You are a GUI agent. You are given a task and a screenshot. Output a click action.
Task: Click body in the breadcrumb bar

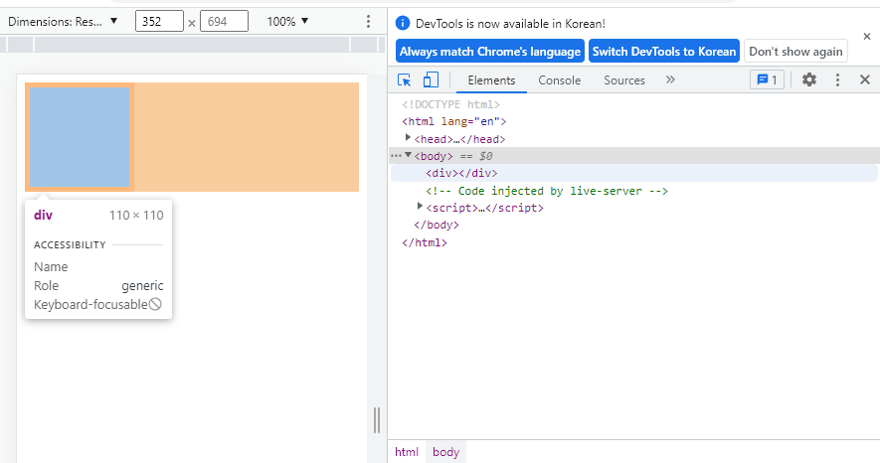pos(445,452)
